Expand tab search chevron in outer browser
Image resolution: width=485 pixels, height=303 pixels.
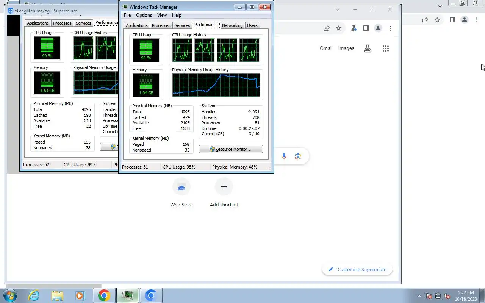(x=440, y=6)
